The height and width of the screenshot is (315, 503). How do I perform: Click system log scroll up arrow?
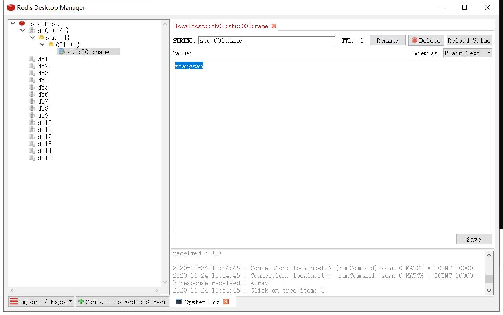(489, 255)
